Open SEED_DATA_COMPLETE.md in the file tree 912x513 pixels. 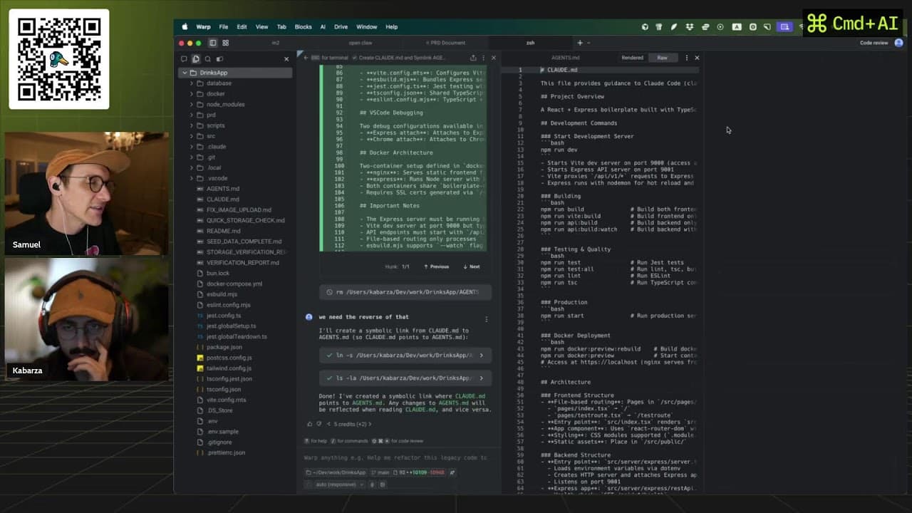point(244,242)
